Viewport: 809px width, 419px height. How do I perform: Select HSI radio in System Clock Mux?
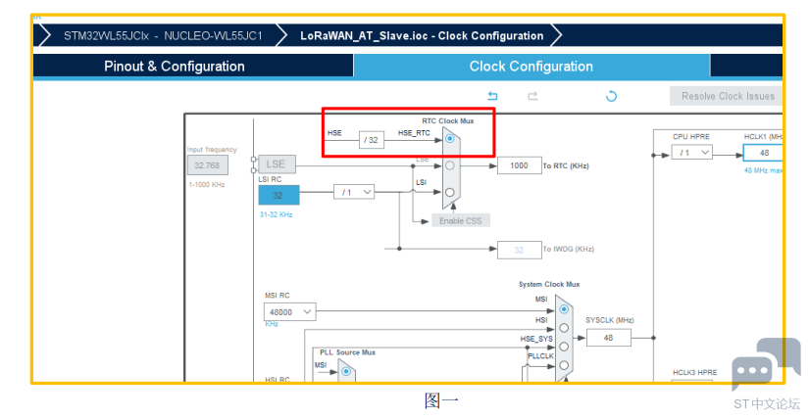(564, 328)
